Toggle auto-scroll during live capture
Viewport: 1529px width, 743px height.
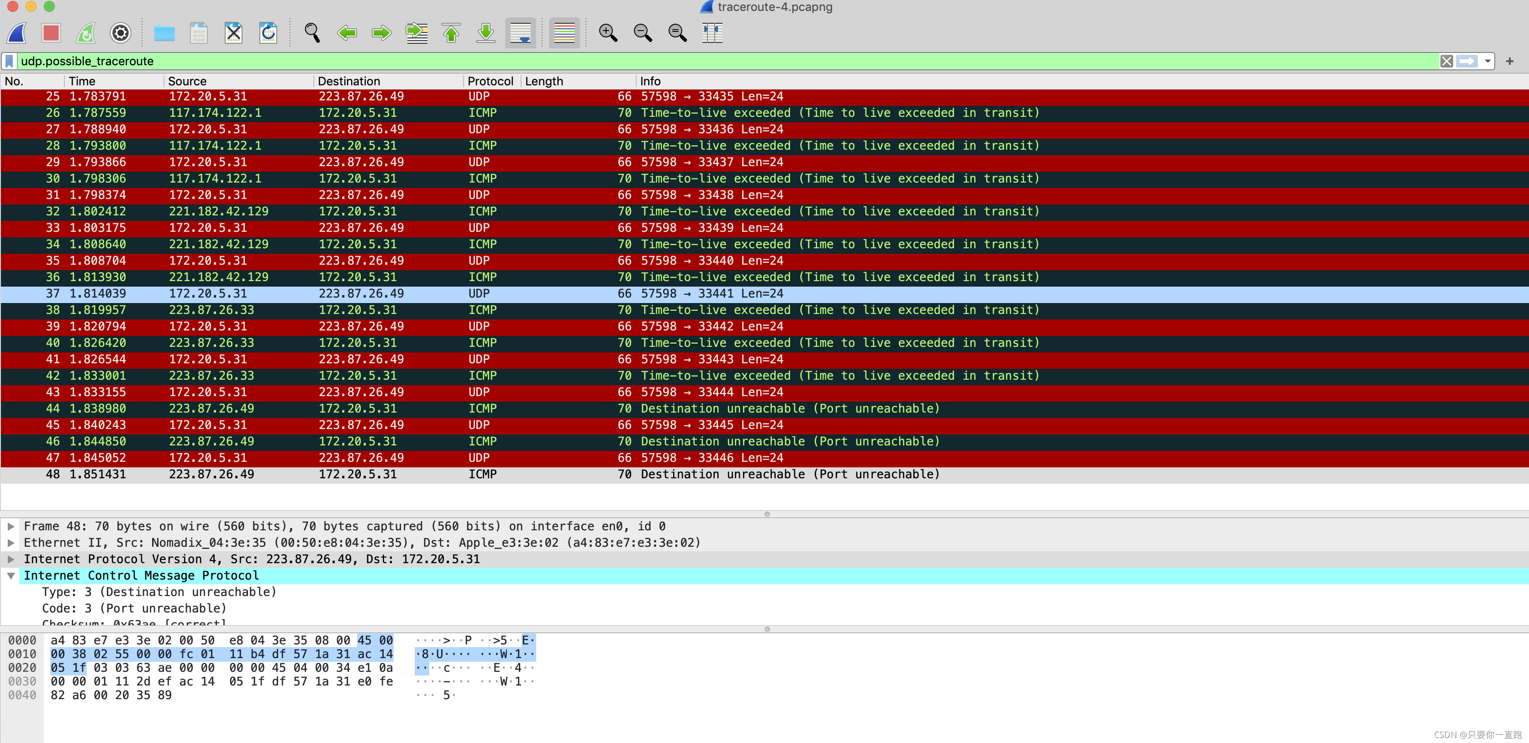[521, 32]
